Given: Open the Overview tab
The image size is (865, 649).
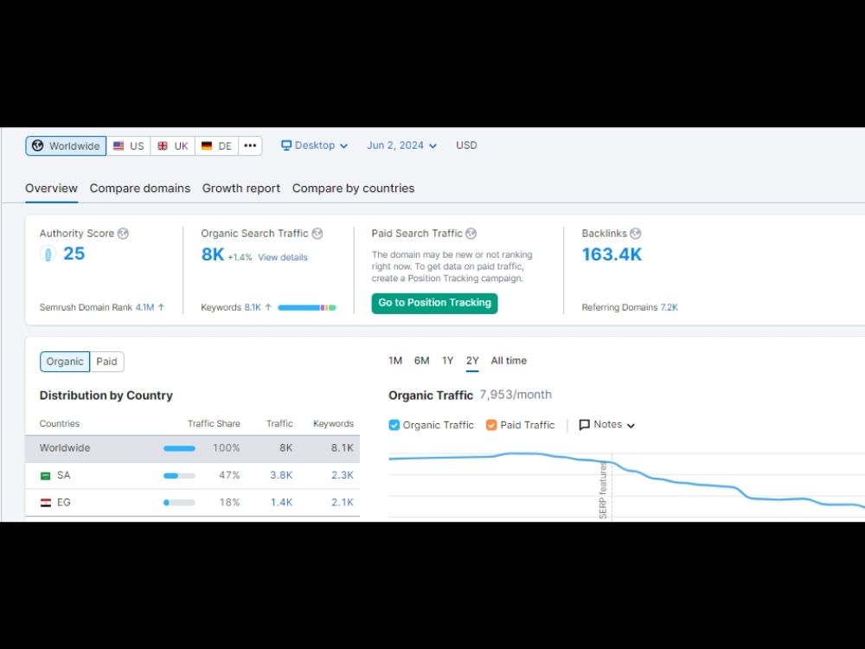Looking at the screenshot, I should tap(51, 188).
